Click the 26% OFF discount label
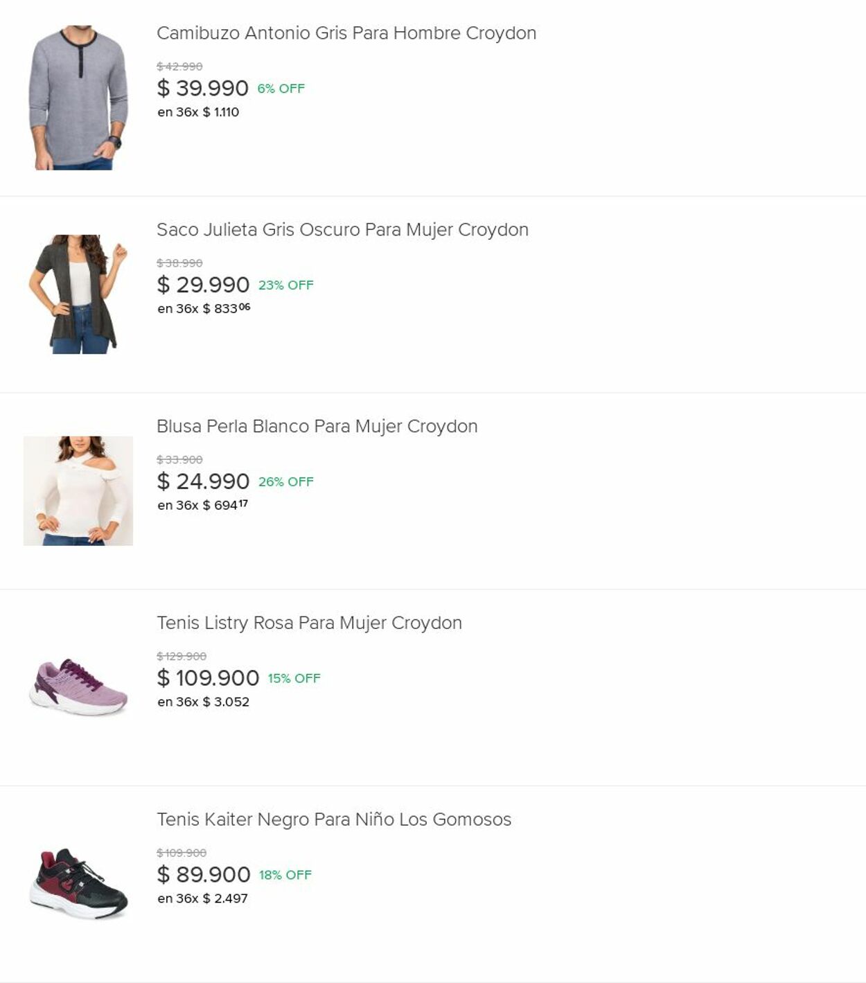This screenshot has width=866, height=983. click(286, 482)
